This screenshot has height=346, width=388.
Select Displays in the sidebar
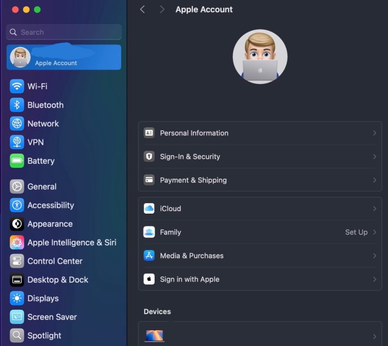tap(43, 299)
